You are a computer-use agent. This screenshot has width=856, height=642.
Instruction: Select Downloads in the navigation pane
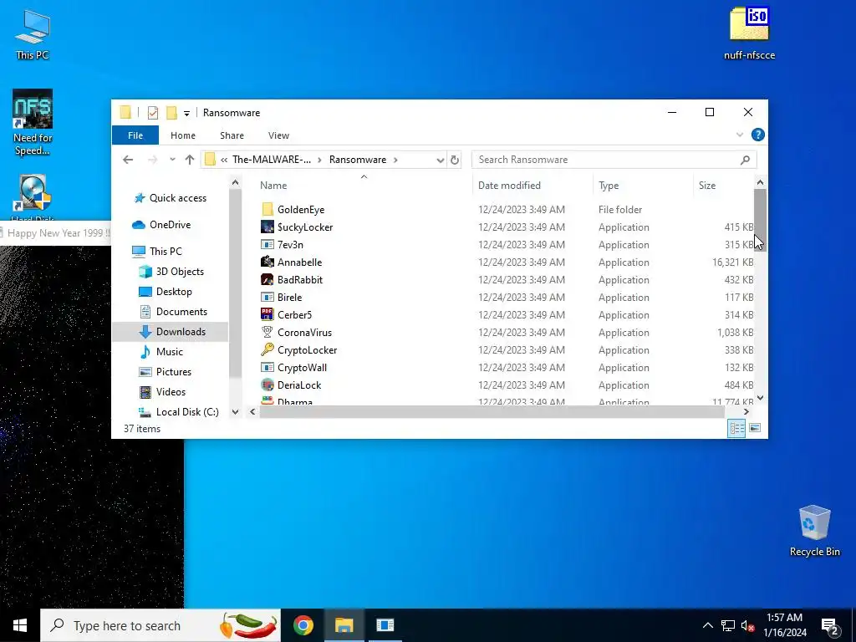[x=171, y=331]
